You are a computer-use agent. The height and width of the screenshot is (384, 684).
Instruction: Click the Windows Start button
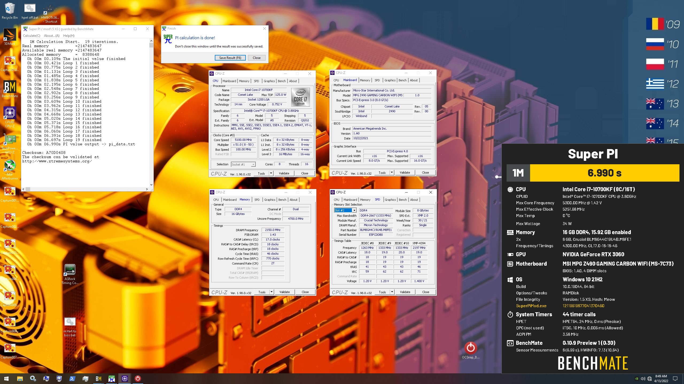tap(6, 379)
